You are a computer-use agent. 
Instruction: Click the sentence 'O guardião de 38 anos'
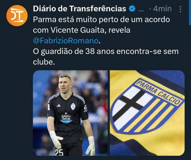click(x=74, y=51)
